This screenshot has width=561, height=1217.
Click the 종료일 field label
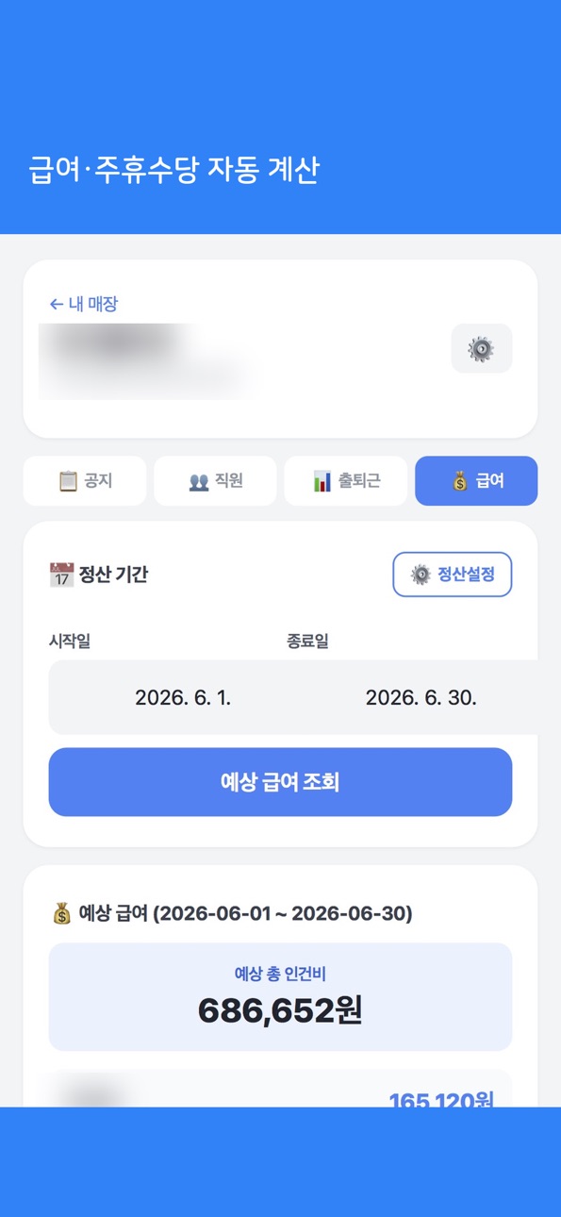[307, 641]
